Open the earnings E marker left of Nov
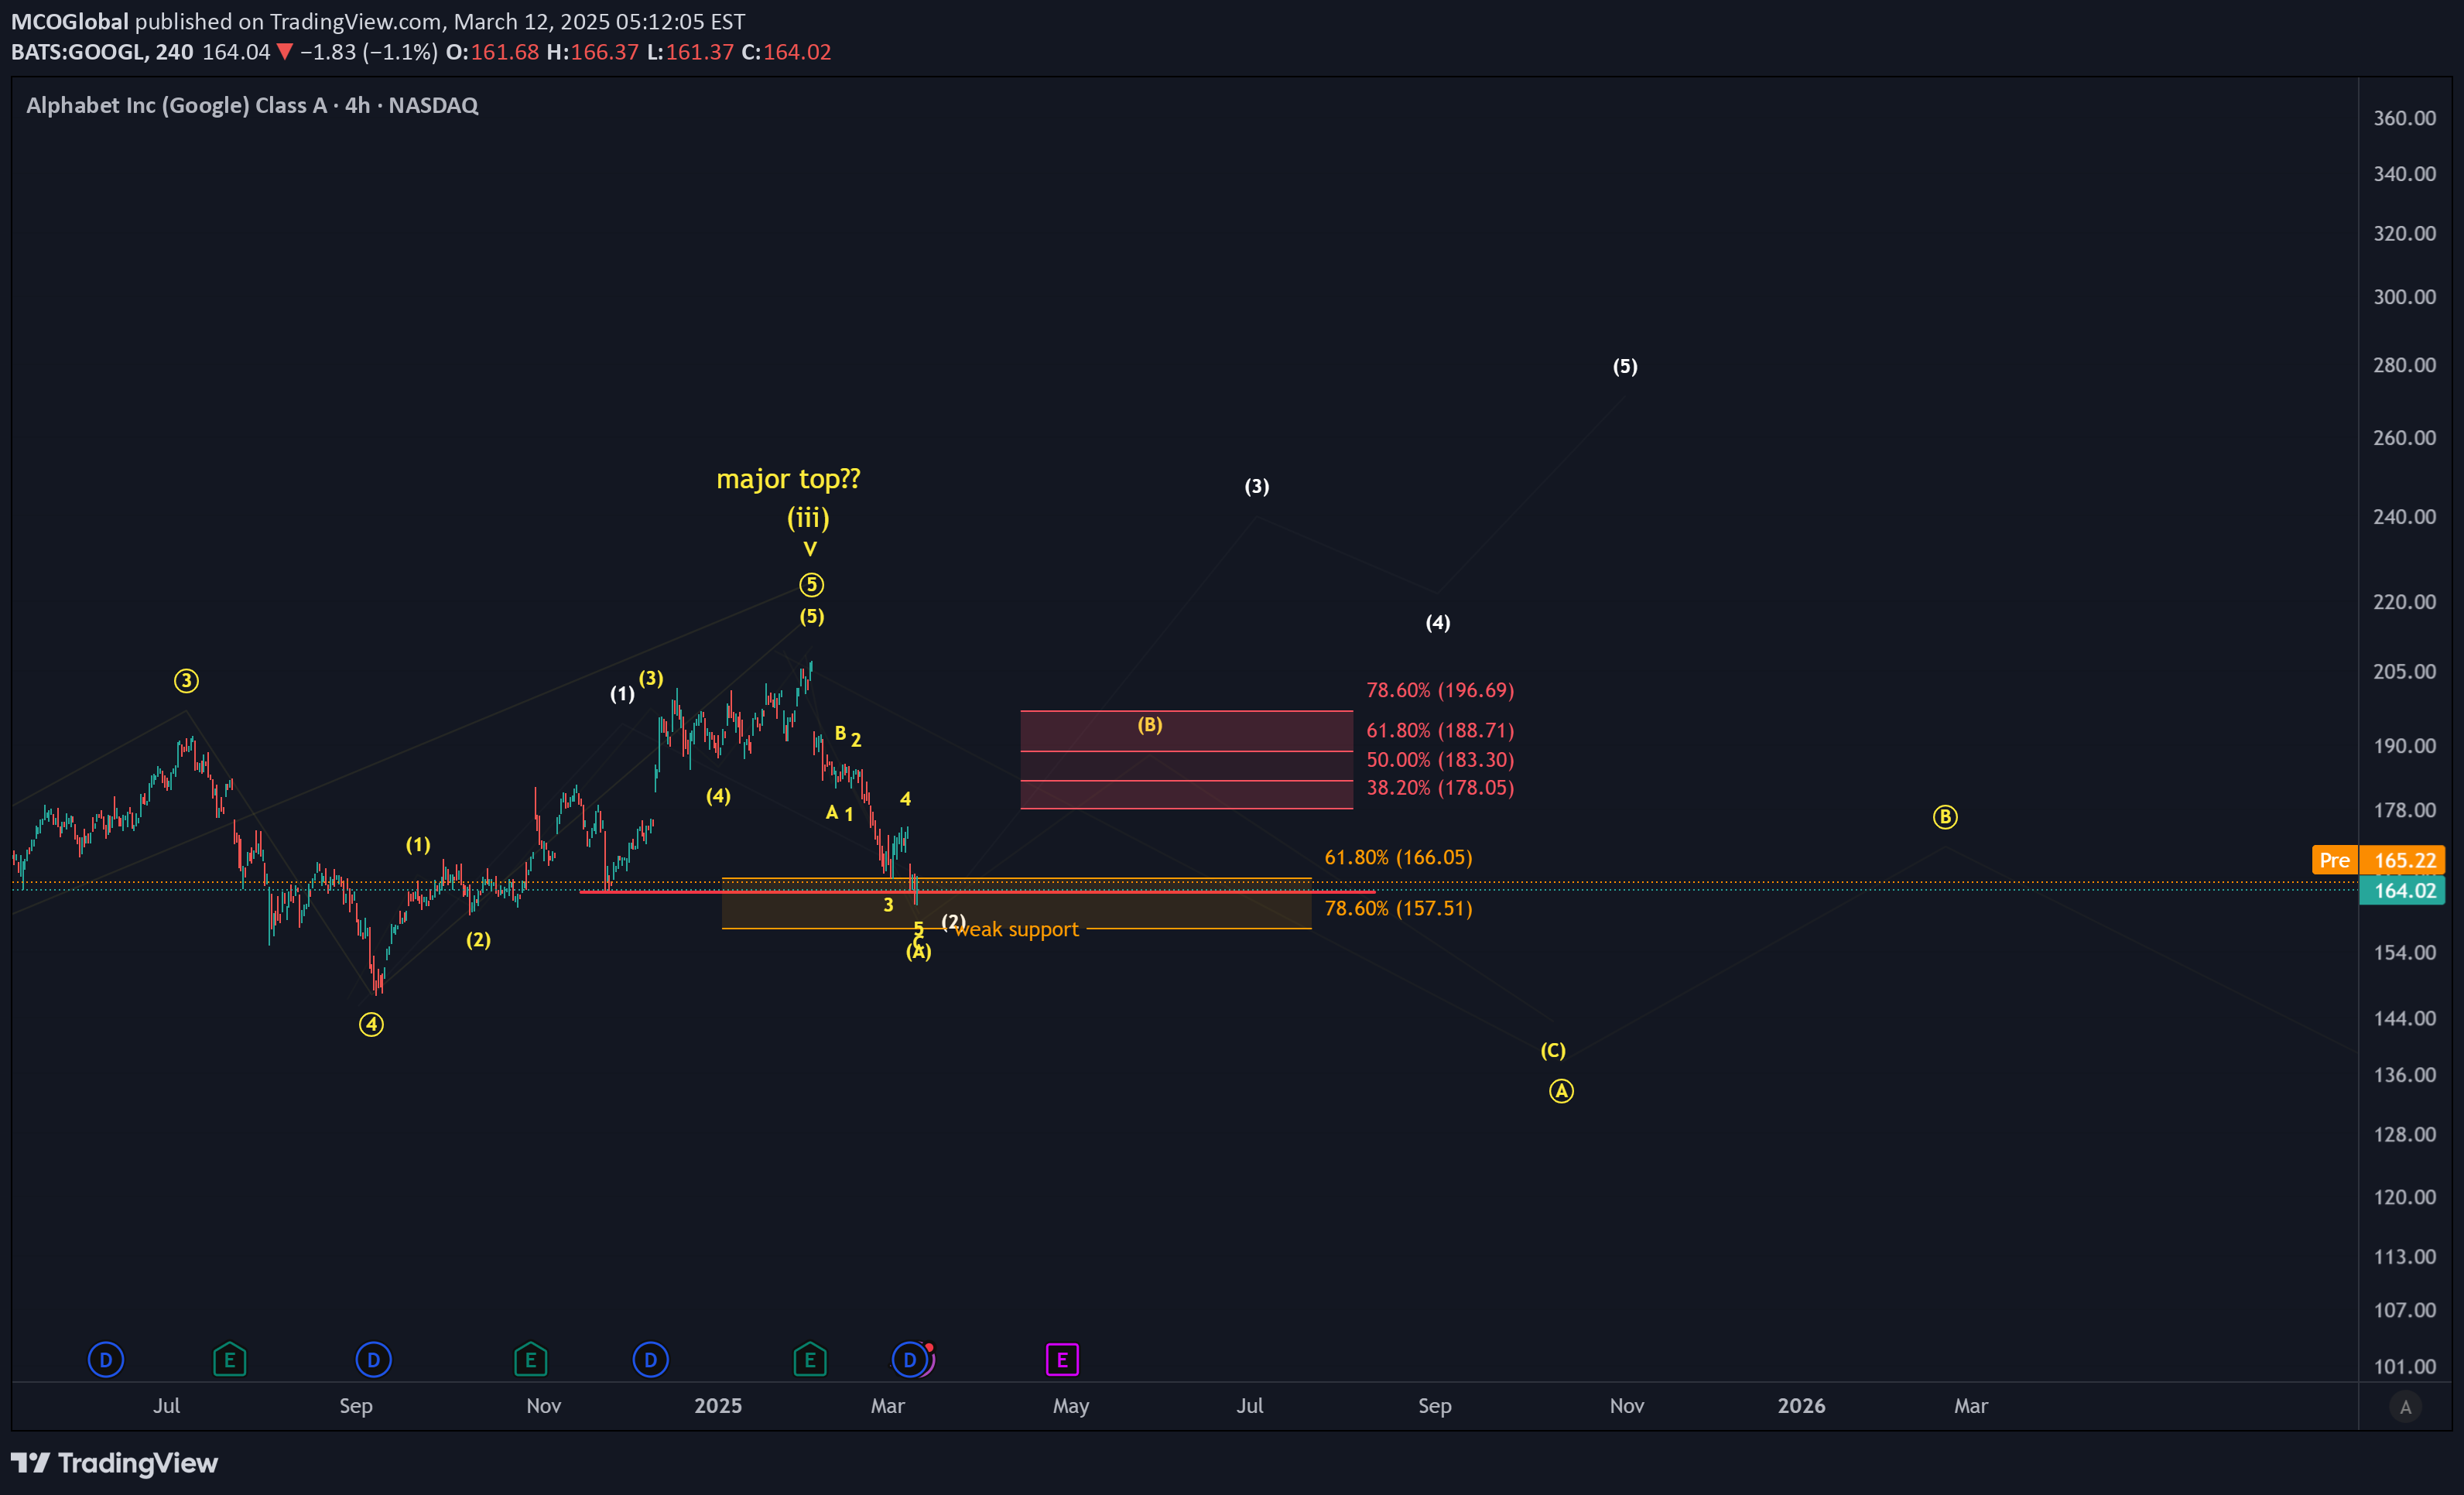2464x1495 pixels. [530, 1359]
